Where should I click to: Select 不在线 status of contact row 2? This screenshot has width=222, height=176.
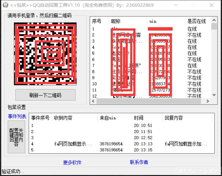[194, 35]
